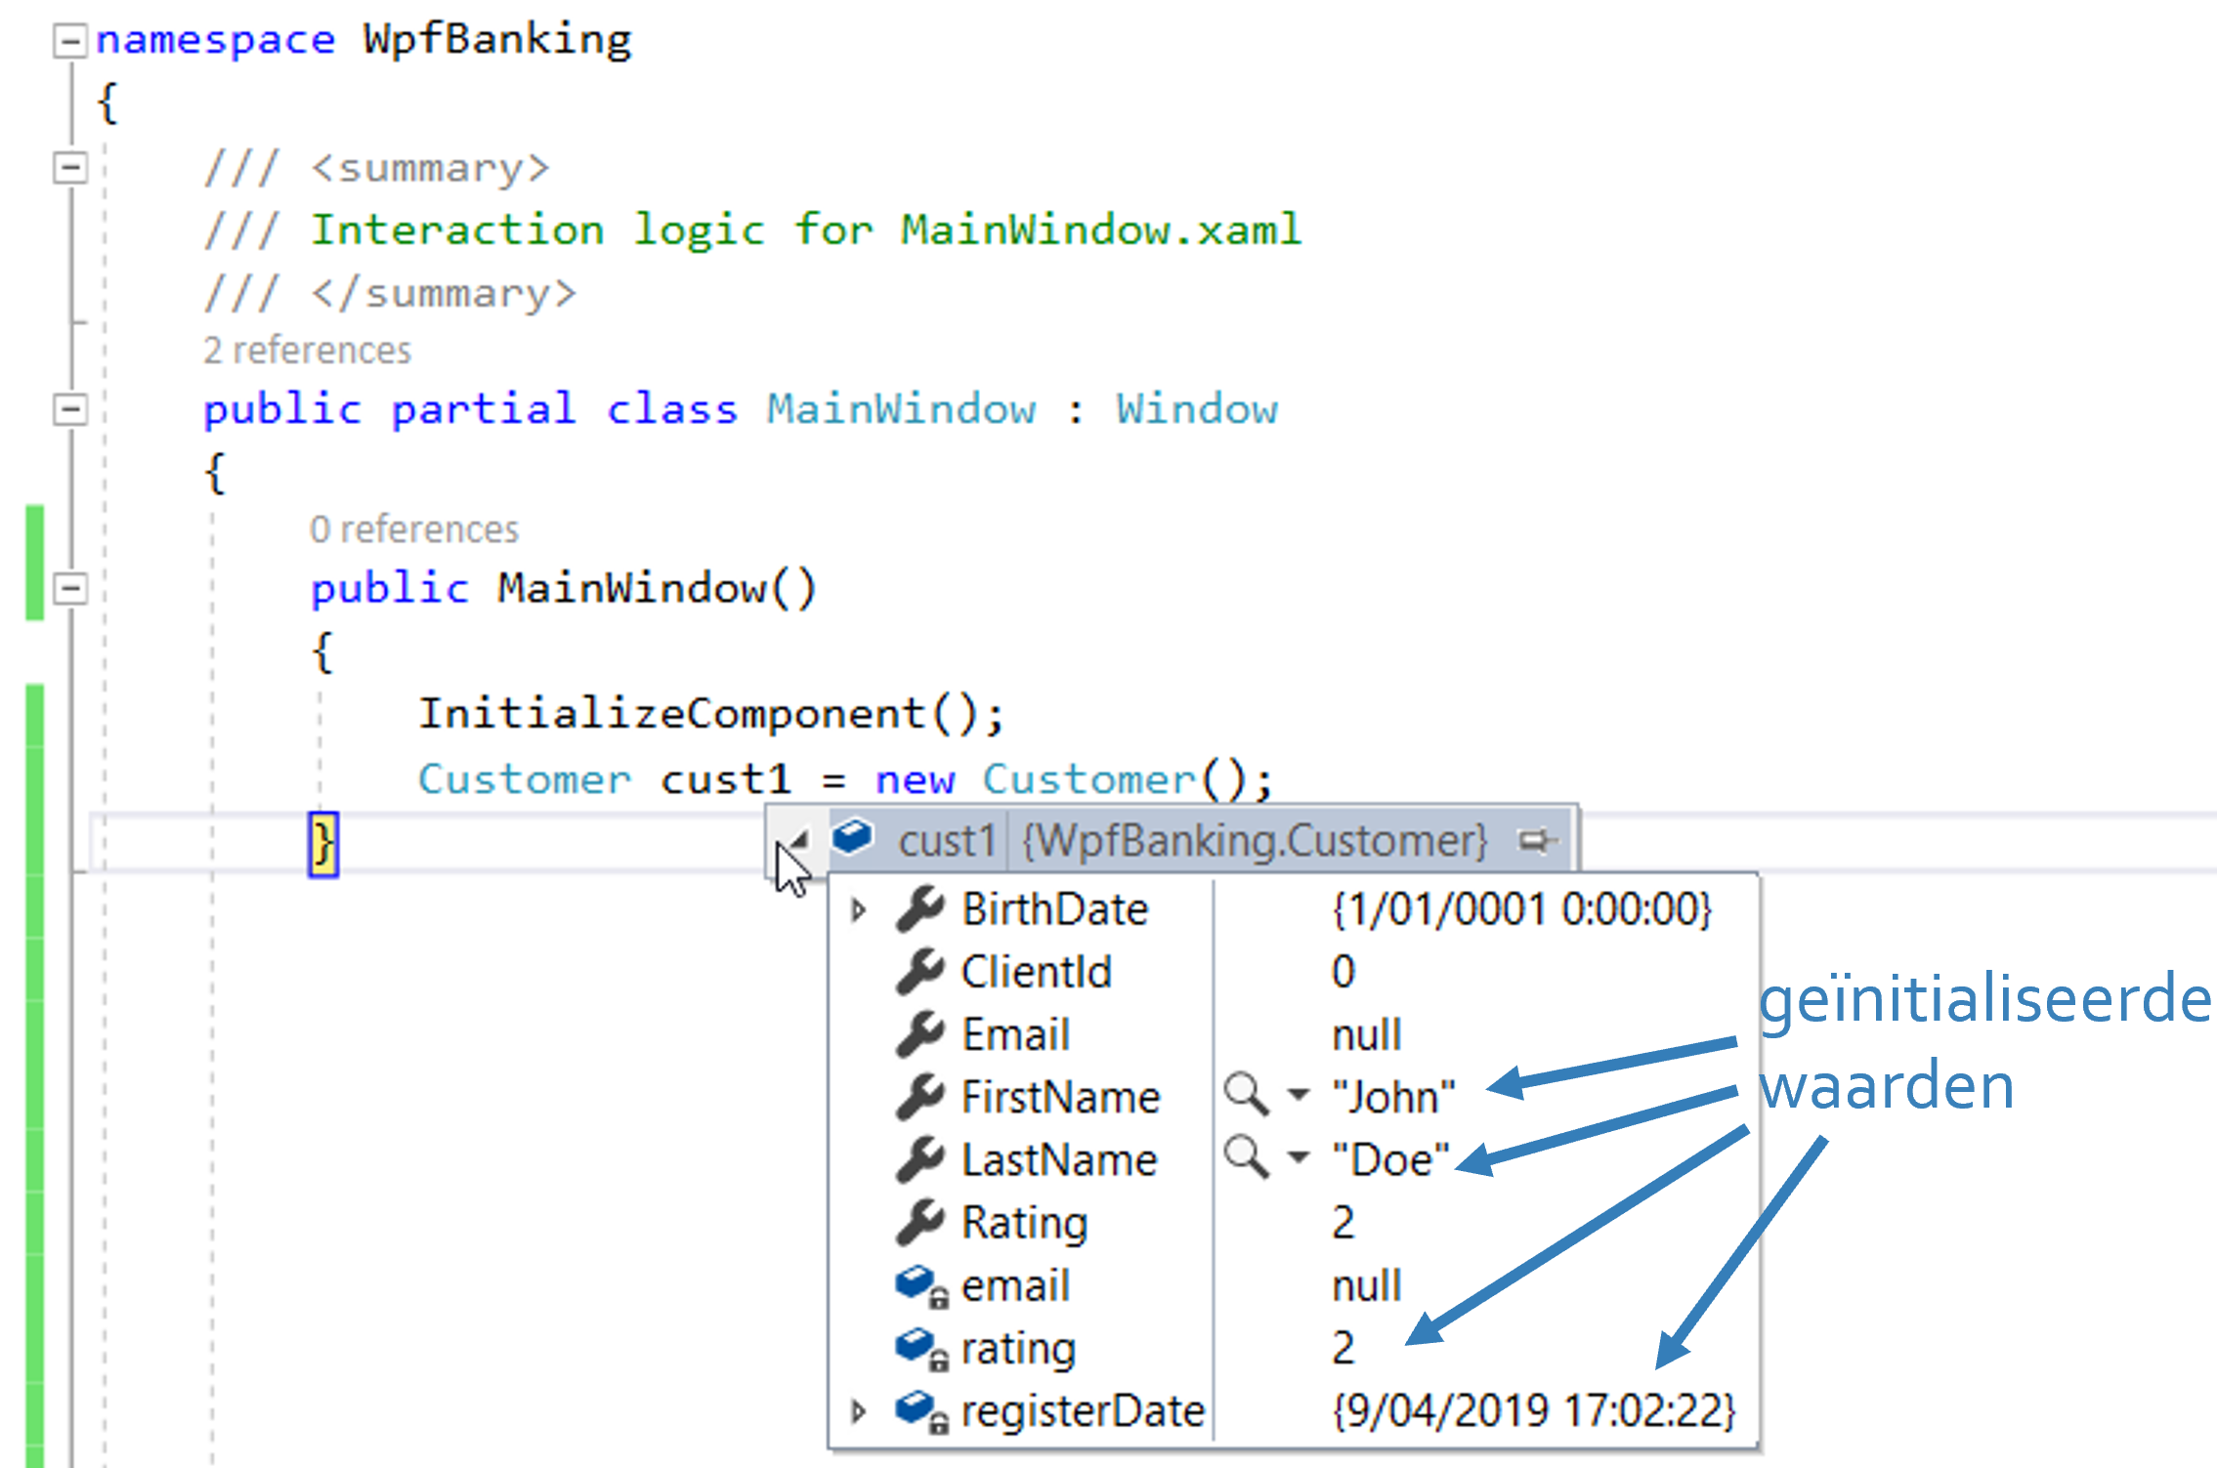Collapse the summary comment outline box
The width and height of the screenshot is (2217, 1468).
coord(69,167)
